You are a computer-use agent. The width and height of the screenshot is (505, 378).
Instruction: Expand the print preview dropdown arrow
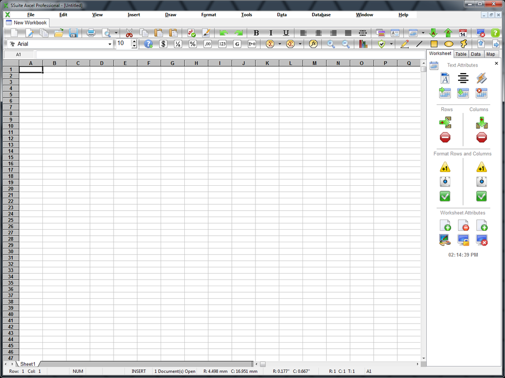(x=116, y=33)
